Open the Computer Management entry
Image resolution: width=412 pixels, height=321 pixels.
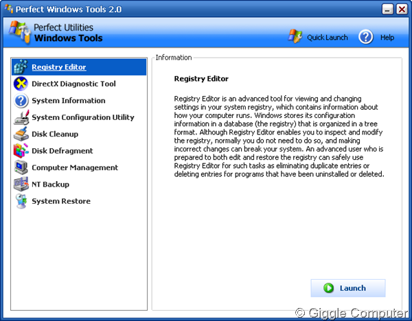coord(79,167)
